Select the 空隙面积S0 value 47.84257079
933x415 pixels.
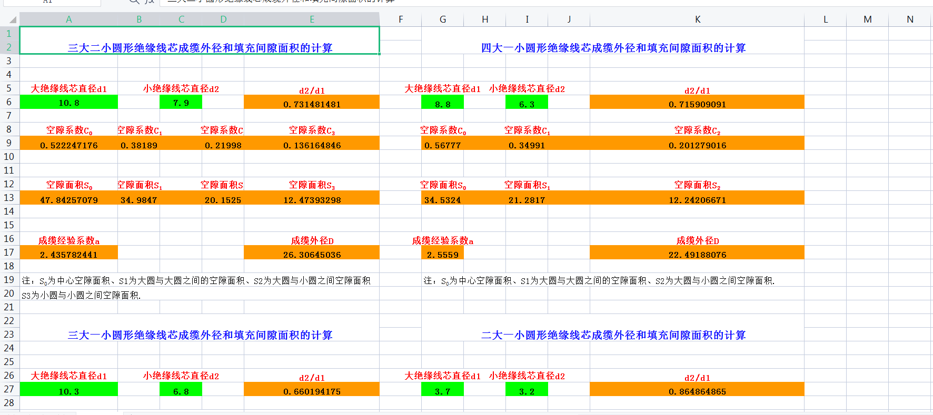(x=69, y=199)
